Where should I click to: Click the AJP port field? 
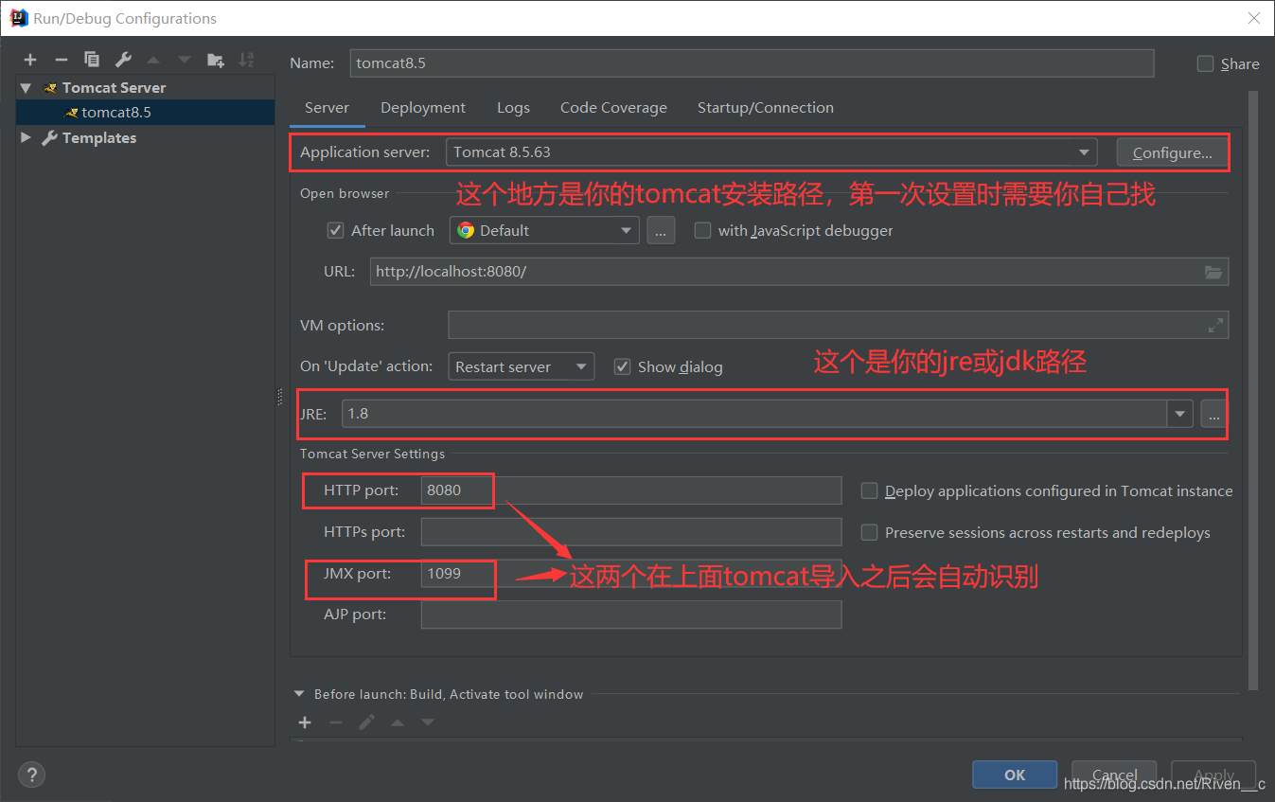[x=631, y=615]
